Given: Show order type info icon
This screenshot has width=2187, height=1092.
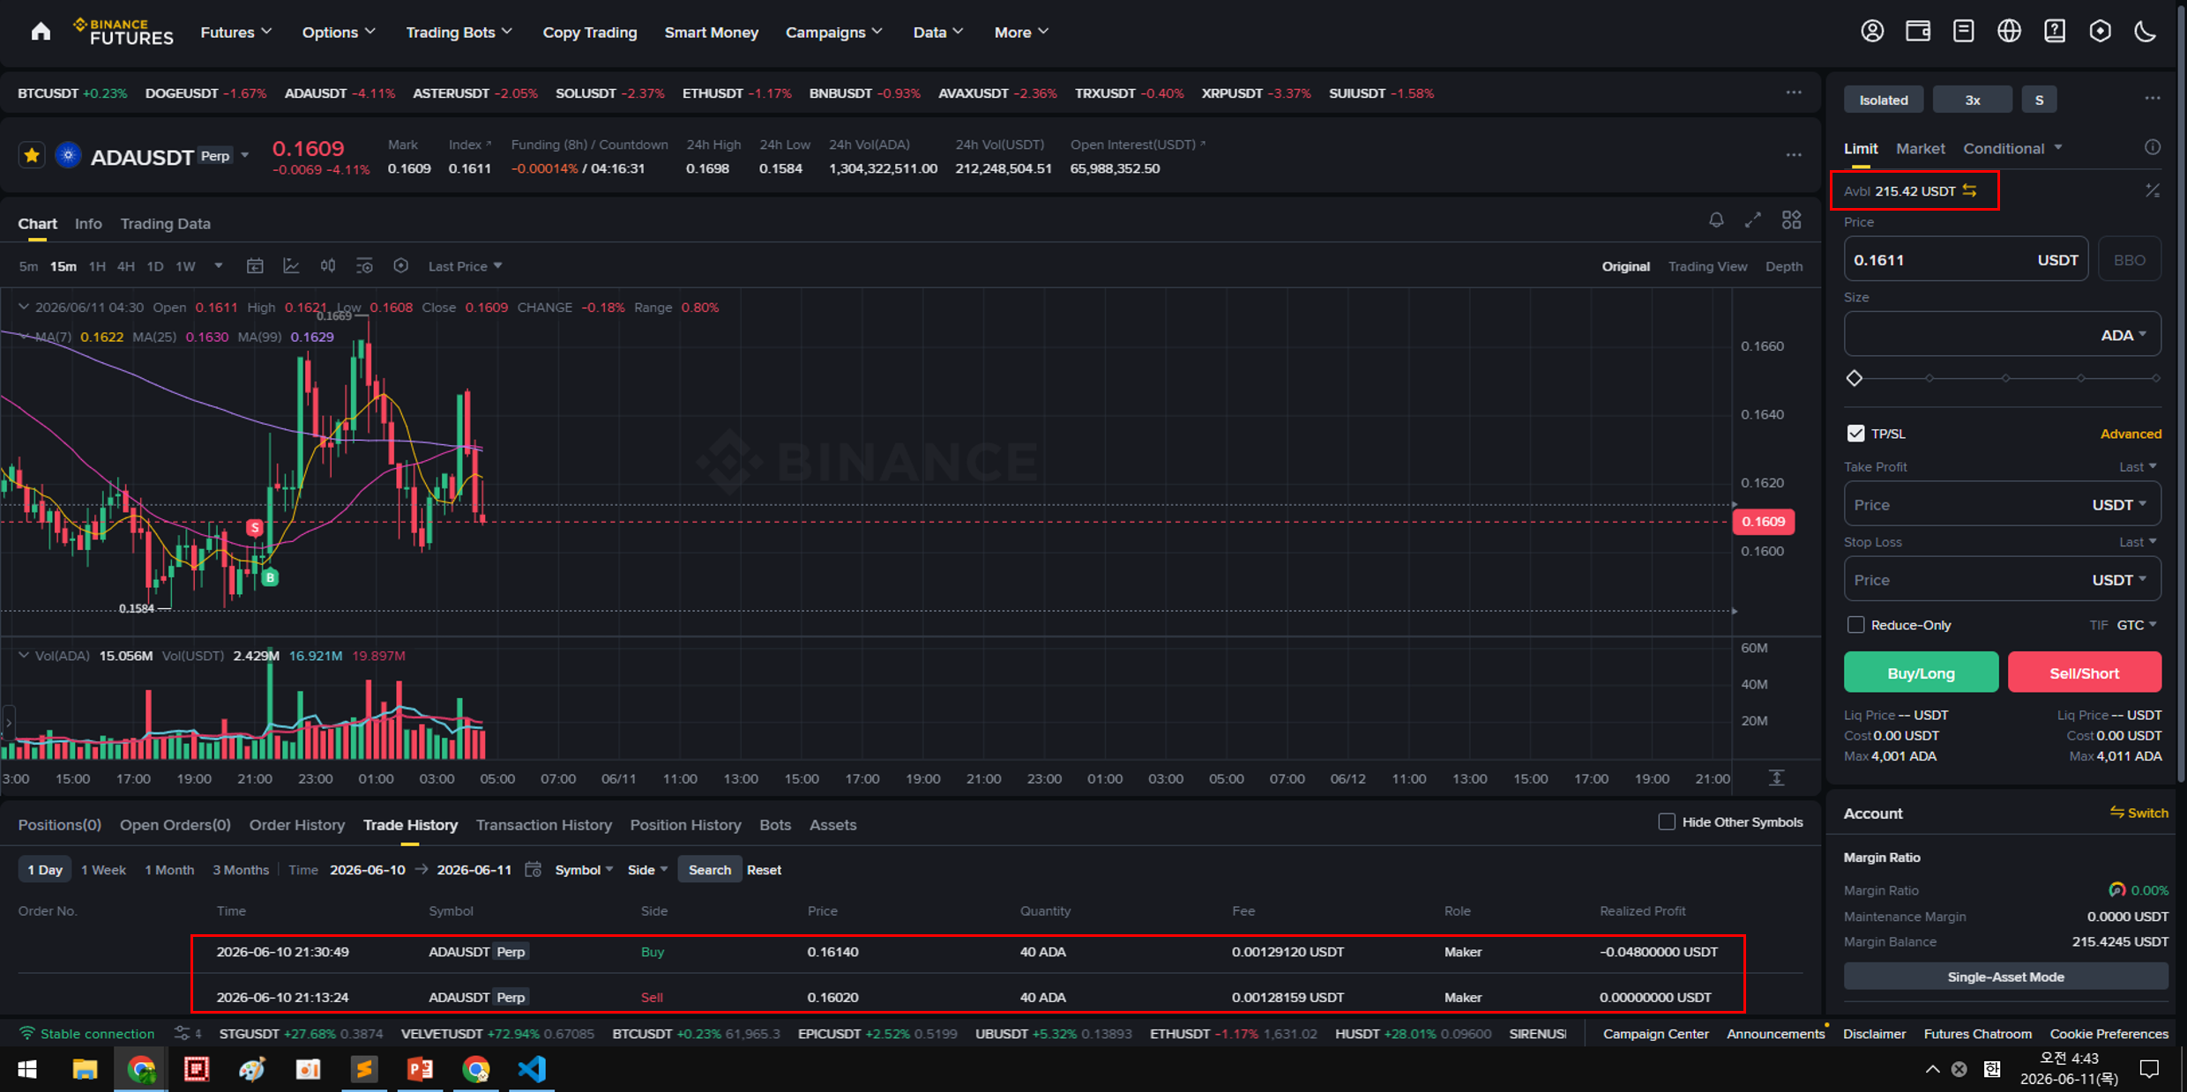Looking at the screenshot, I should (x=2153, y=148).
